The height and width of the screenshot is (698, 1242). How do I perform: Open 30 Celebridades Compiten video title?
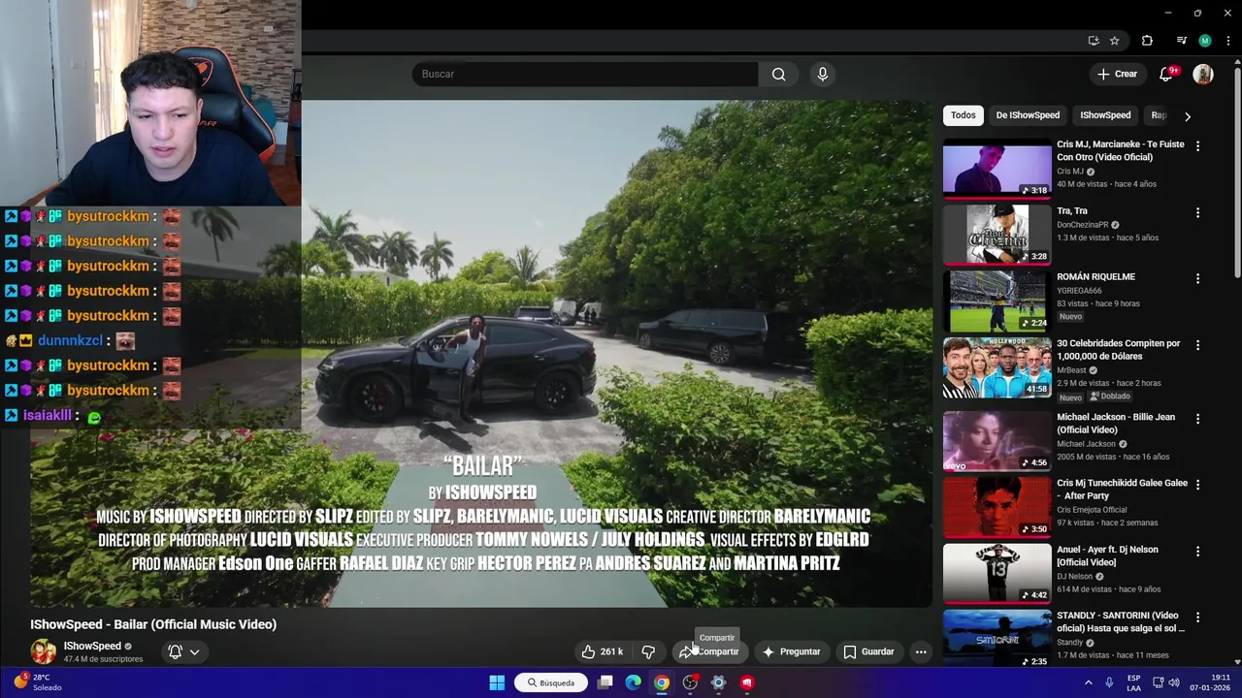(x=1119, y=350)
